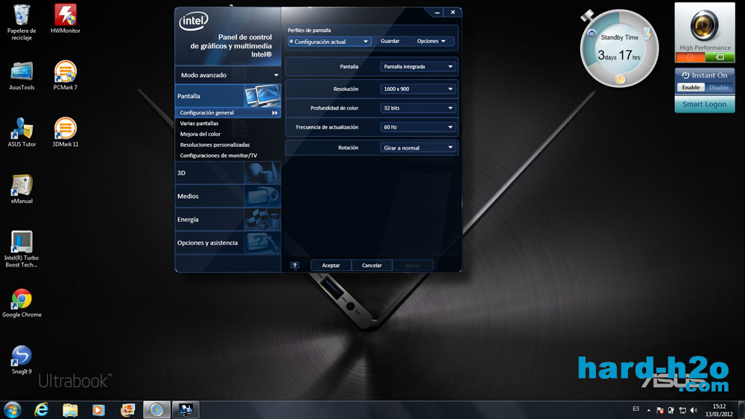Viewport: 745px width, 419px height.
Task: Open Mejora del color settings
Action: click(x=200, y=134)
